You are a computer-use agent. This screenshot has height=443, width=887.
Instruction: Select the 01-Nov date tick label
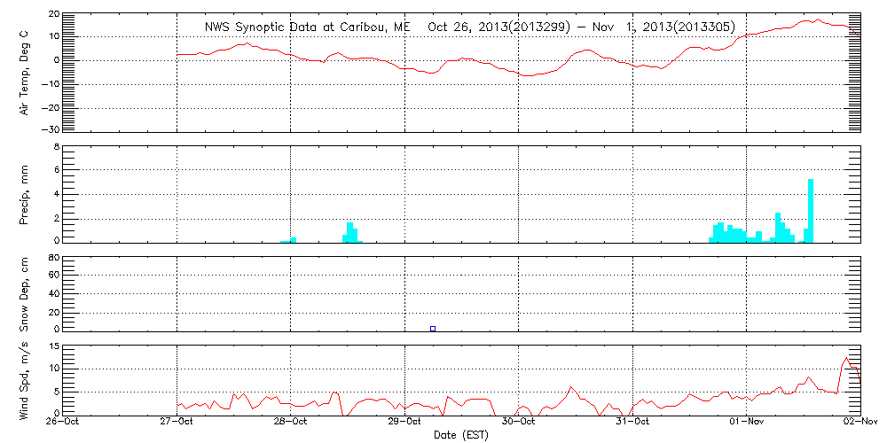pyautogui.click(x=746, y=423)
